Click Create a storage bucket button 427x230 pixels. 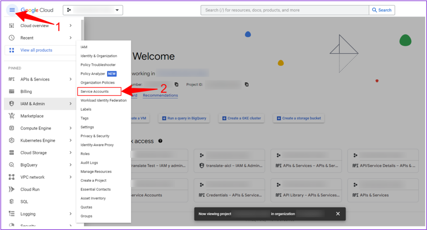(299, 118)
